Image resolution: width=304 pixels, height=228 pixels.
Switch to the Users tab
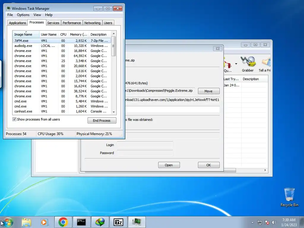coord(108,23)
